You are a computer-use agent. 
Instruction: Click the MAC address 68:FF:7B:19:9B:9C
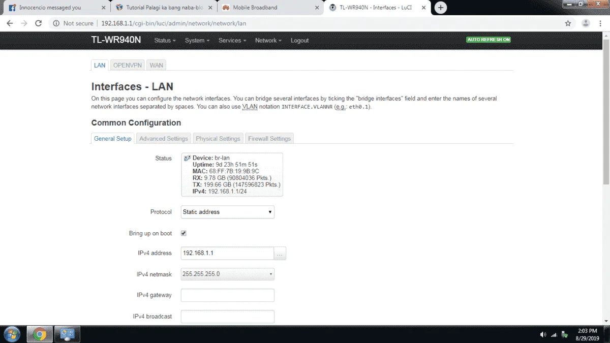(x=234, y=171)
